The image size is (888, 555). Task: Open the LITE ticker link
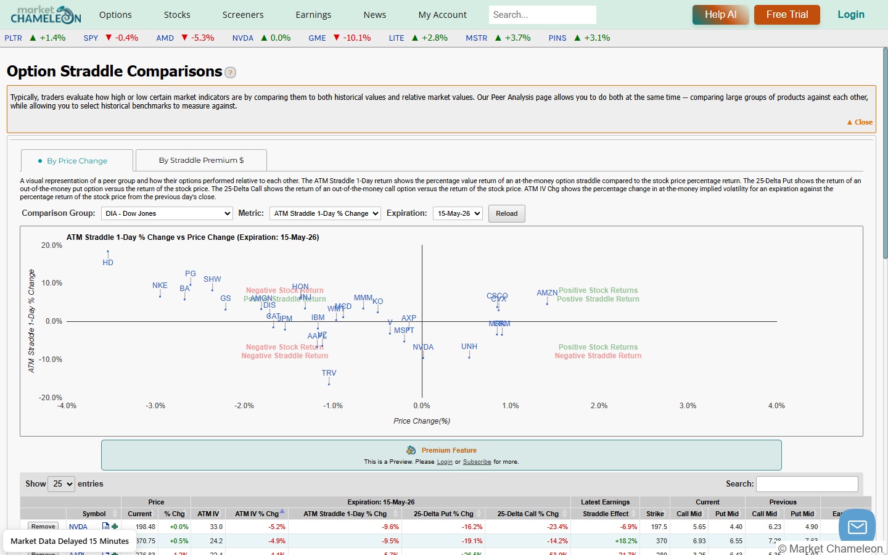point(397,38)
